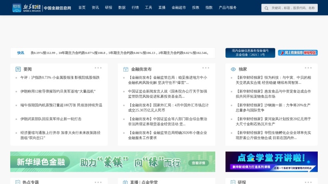Open article 伊朗武装部队回应美军停止新一轮打击
This screenshot has height=184, width=328.
pyautogui.click(x=51, y=119)
